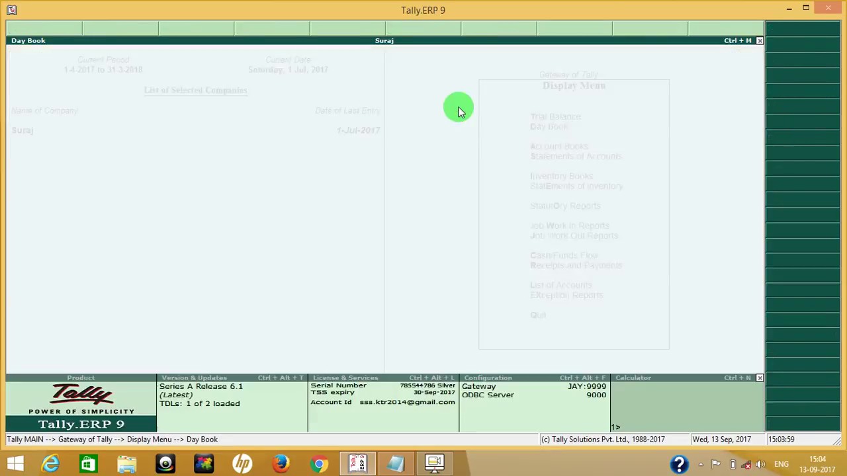Switch to Tally ERP 9 taskbar button
Screen dimensions: 847x476
click(x=357, y=463)
